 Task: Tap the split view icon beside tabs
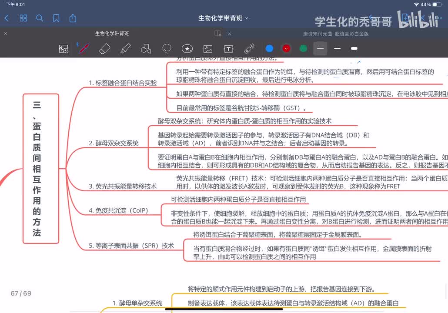[x=218, y=33]
